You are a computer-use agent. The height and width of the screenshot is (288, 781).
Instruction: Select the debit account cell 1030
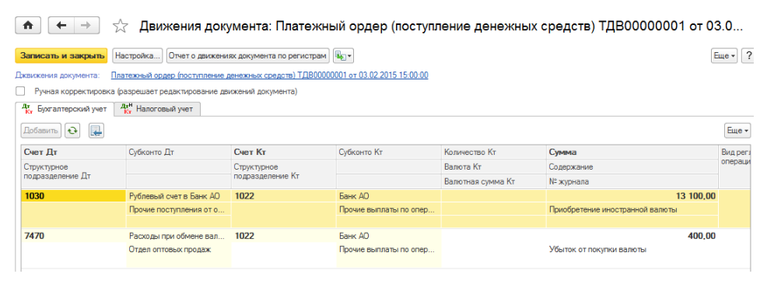point(73,196)
